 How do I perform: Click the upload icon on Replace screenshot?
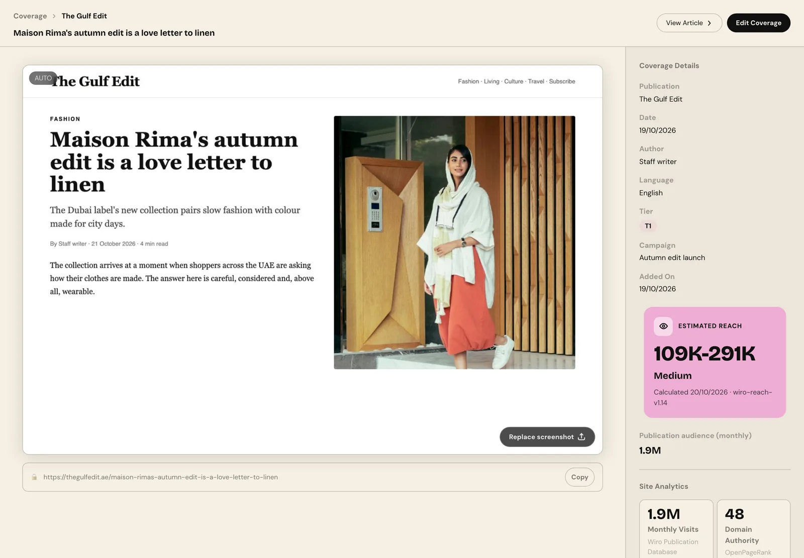coord(581,437)
